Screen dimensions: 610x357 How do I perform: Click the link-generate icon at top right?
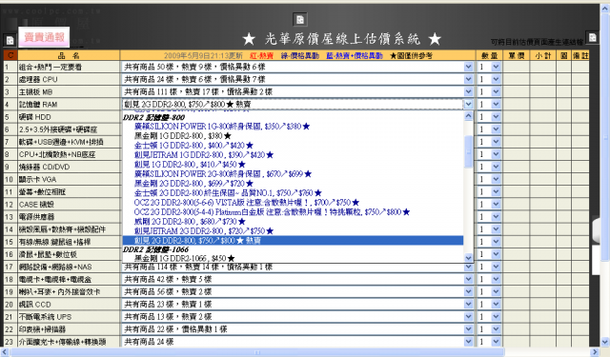coord(592,37)
